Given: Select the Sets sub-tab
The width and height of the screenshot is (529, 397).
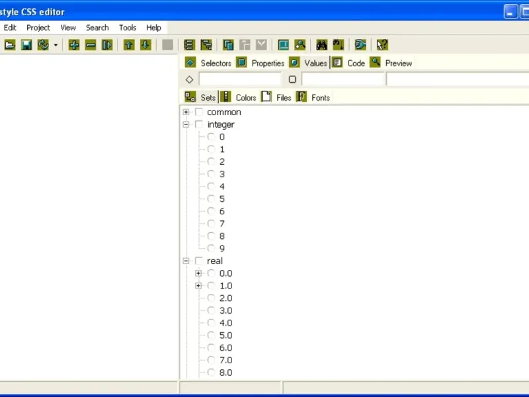Looking at the screenshot, I should (x=200, y=97).
